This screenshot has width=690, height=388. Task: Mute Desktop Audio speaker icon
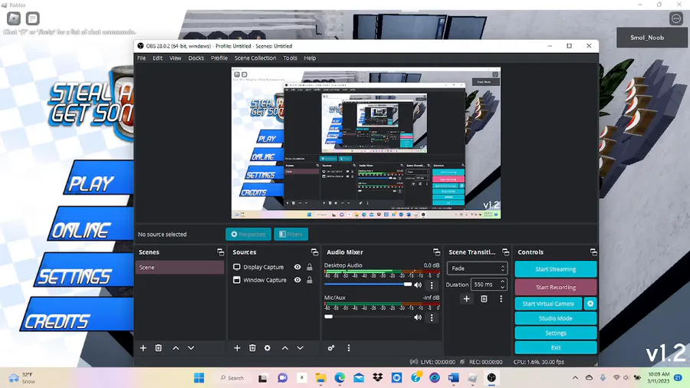[418, 285]
